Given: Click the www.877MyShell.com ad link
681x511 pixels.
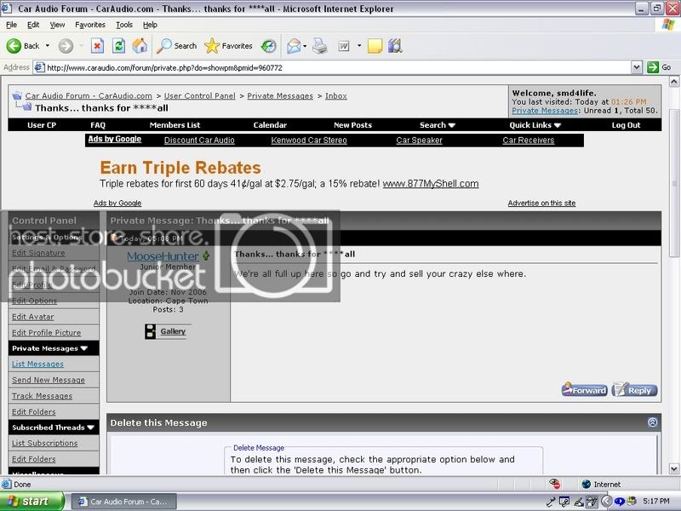Looking at the screenshot, I should pos(431,184).
